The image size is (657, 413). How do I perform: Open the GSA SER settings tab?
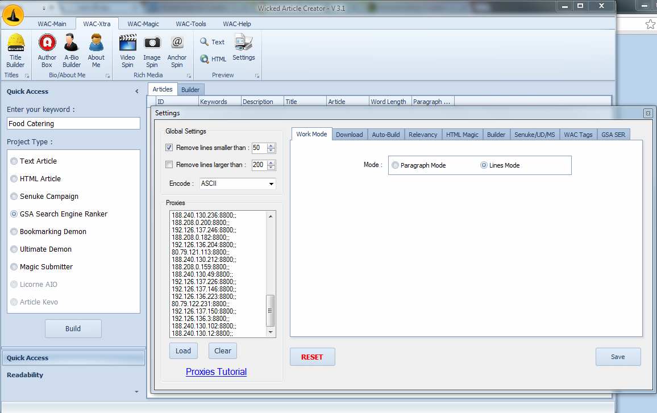[x=613, y=135]
